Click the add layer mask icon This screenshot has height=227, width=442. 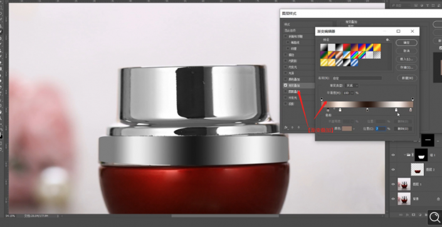pos(414,214)
